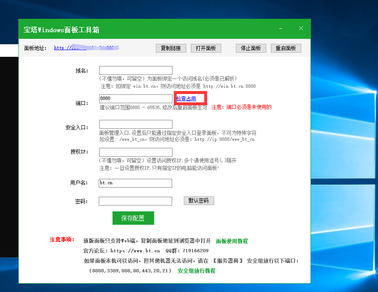Click the 注意事项: heading text
This screenshot has width=378, height=292.
[x=62, y=239]
